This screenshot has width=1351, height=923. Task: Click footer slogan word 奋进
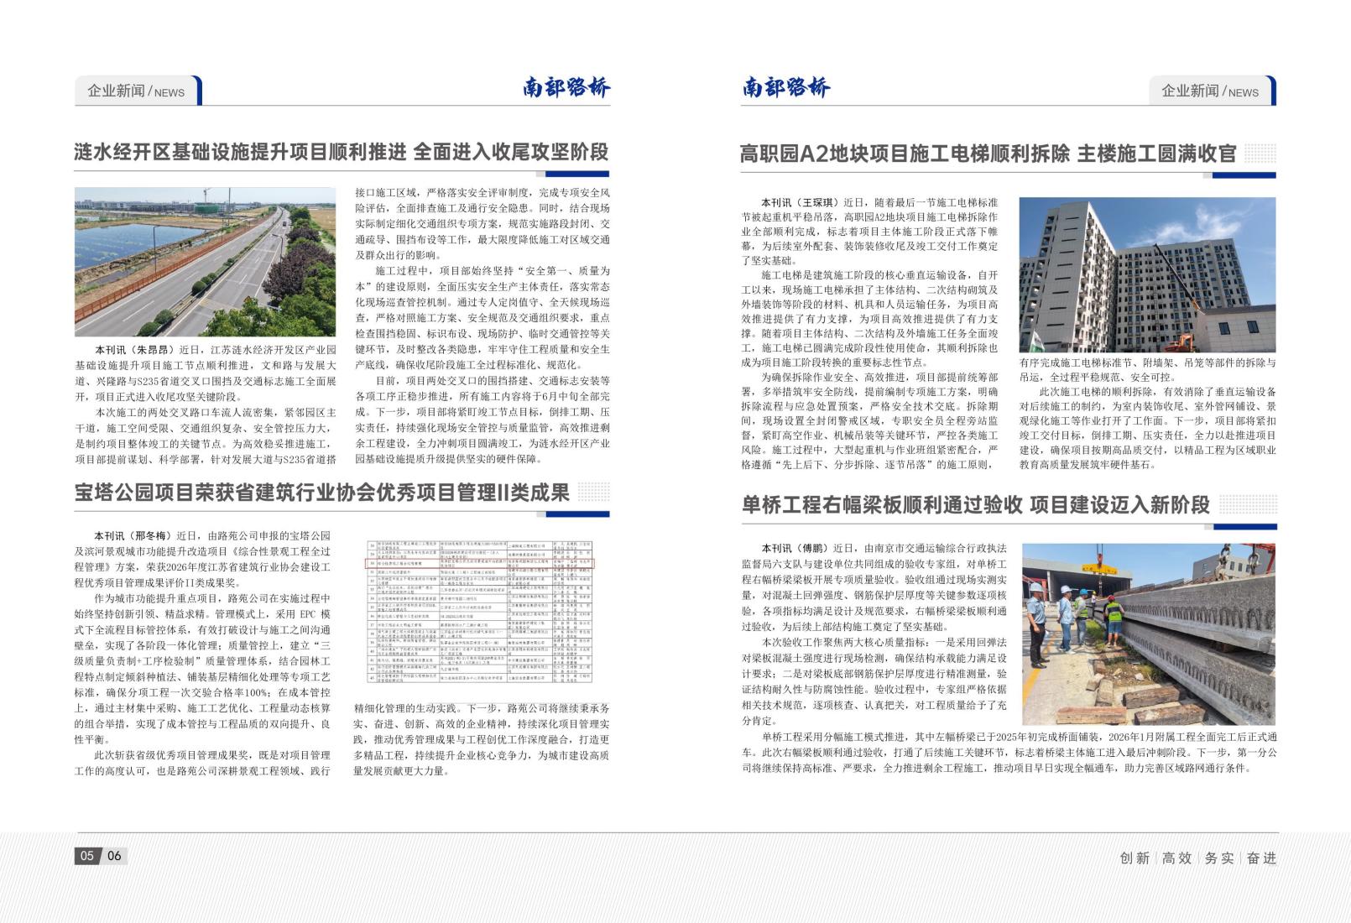click(x=1260, y=858)
